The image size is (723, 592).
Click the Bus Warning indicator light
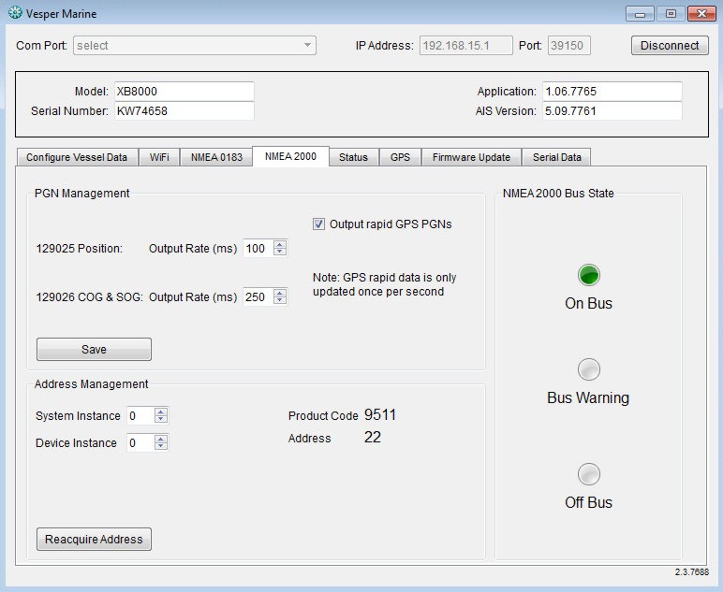click(589, 369)
